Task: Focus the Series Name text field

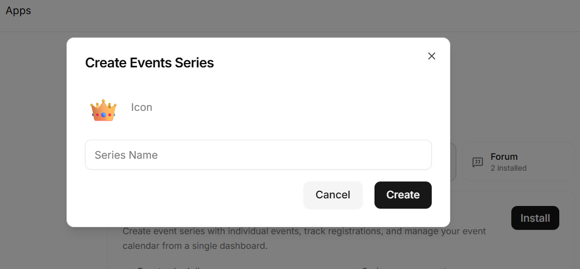Action: click(258, 155)
